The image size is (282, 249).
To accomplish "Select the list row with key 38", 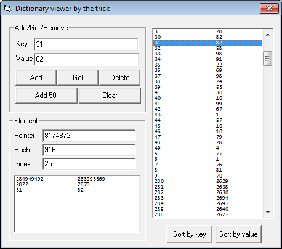I will pyautogui.click(x=208, y=81).
